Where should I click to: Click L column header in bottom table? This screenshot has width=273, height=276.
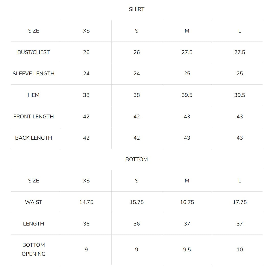click(x=240, y=181)
